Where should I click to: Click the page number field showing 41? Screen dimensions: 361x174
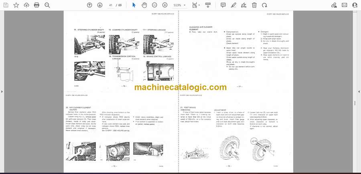tap(111, 5)
